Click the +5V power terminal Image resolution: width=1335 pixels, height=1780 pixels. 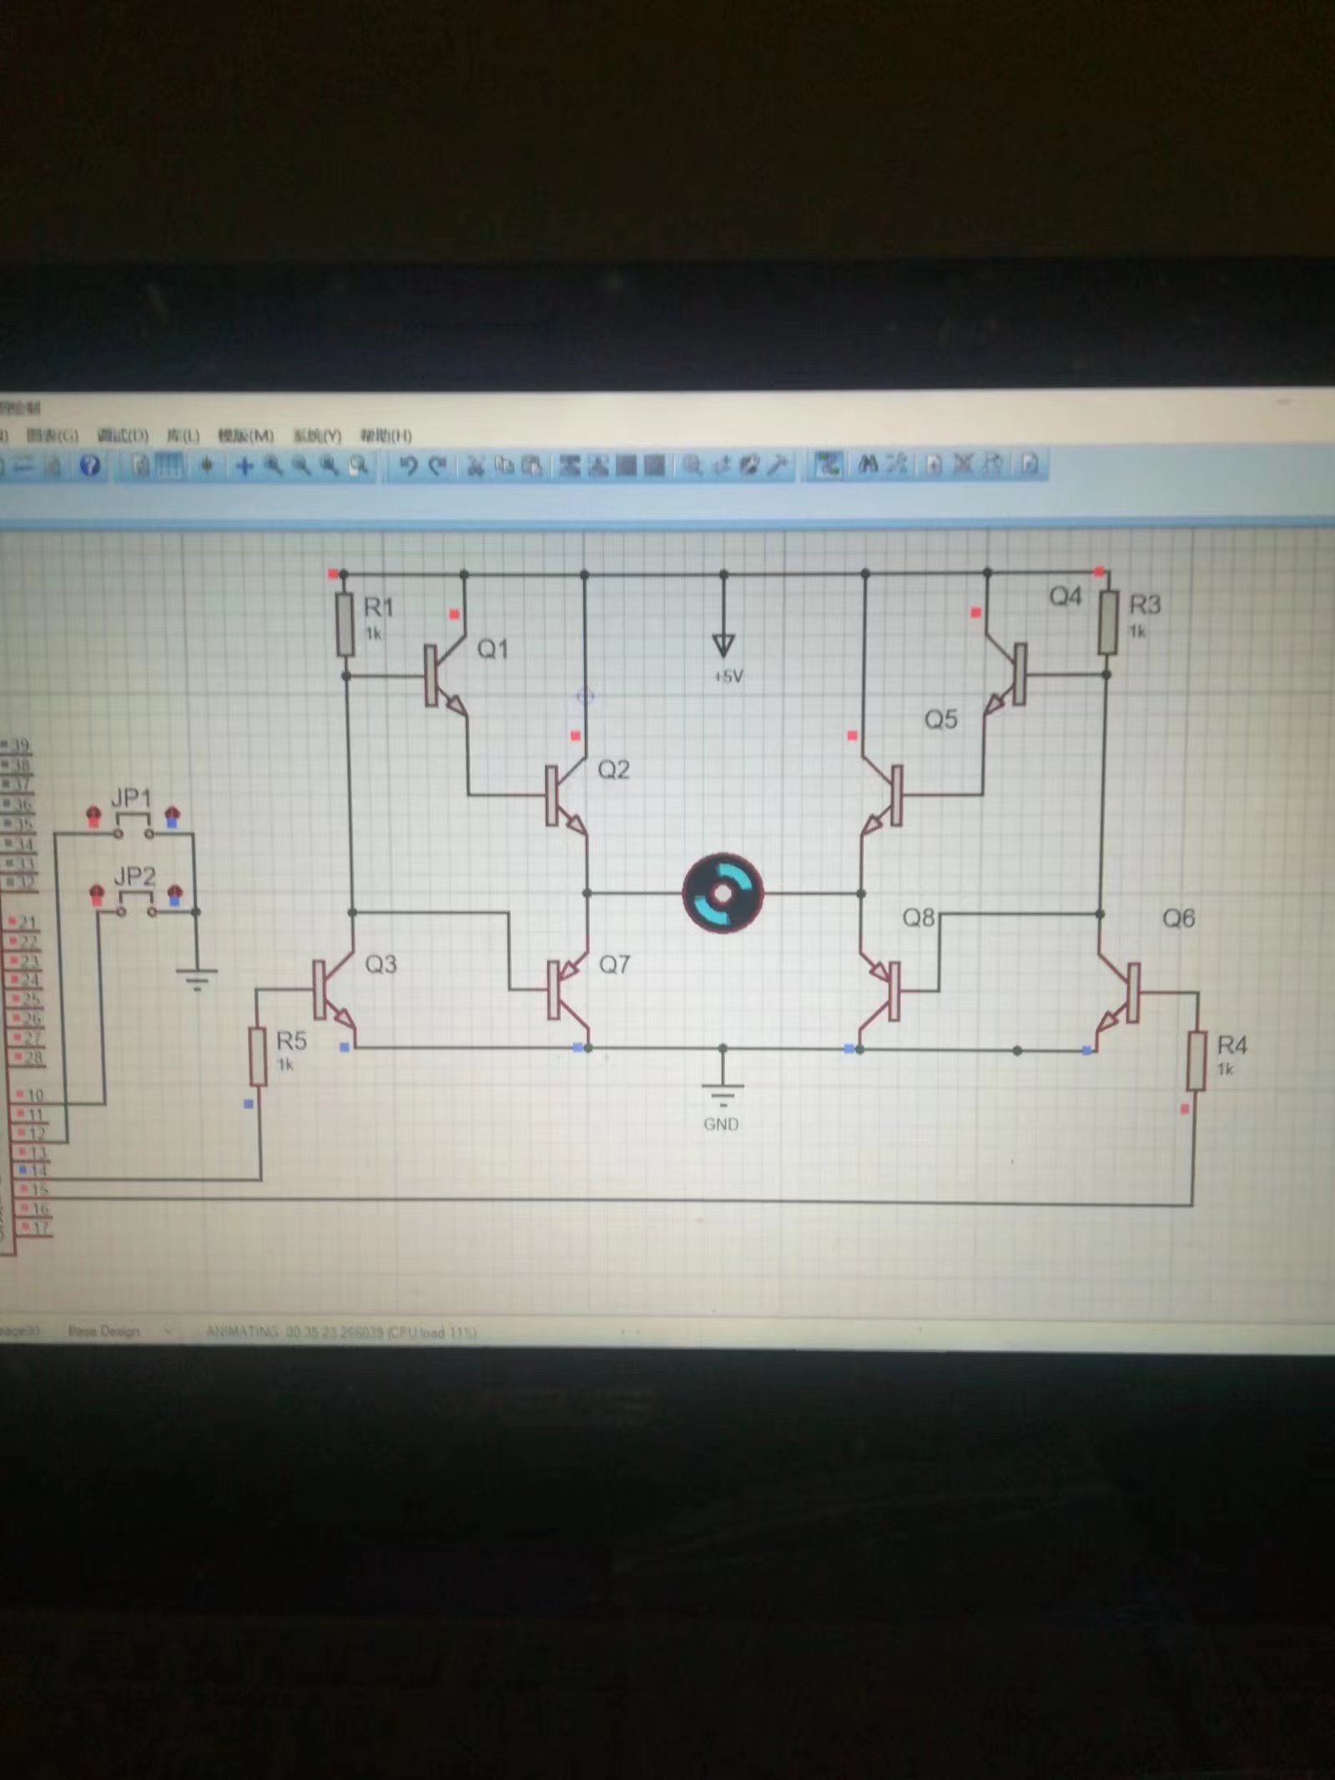pyautogui.click(x=723, y=645)
